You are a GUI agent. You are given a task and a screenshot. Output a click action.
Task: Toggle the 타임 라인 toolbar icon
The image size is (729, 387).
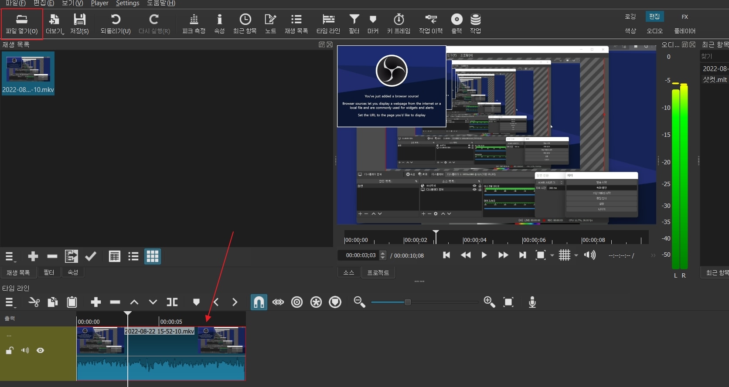[328, 24]
